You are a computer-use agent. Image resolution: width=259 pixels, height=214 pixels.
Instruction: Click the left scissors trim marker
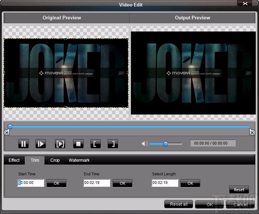click(x=6, y=132)
